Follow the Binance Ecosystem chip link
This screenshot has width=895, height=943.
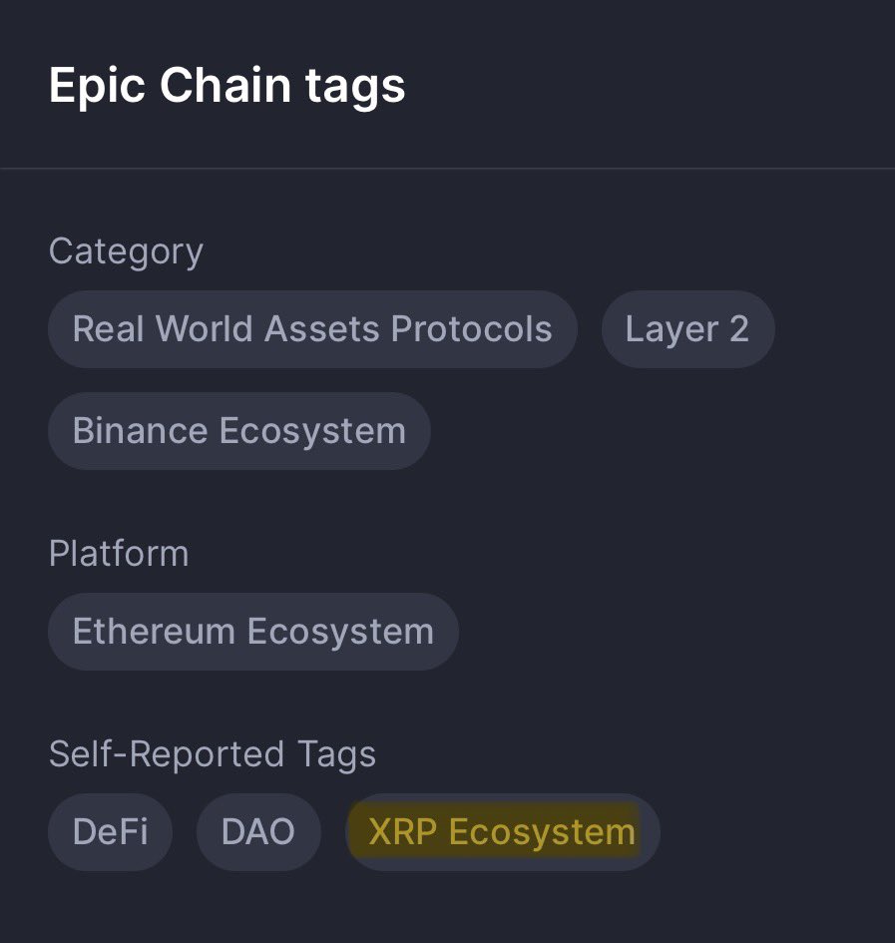(239, 431)
